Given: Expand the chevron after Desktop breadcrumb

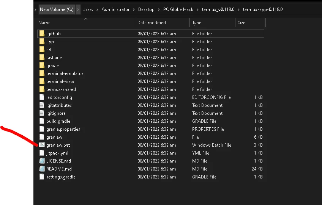Looking at the screenshot, I should 159,9.
